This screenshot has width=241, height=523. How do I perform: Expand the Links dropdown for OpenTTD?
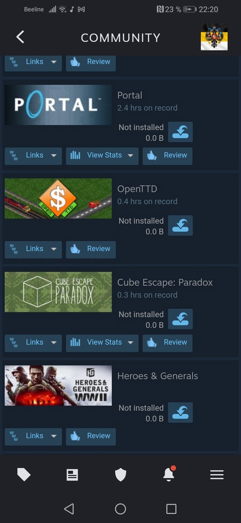pos(33,250)
